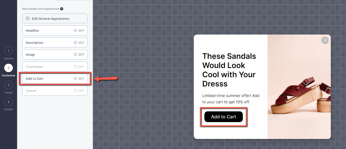This screenshot has width=346, height=149.
Task: Click the help question mark icon
Action: coord(62,9)
